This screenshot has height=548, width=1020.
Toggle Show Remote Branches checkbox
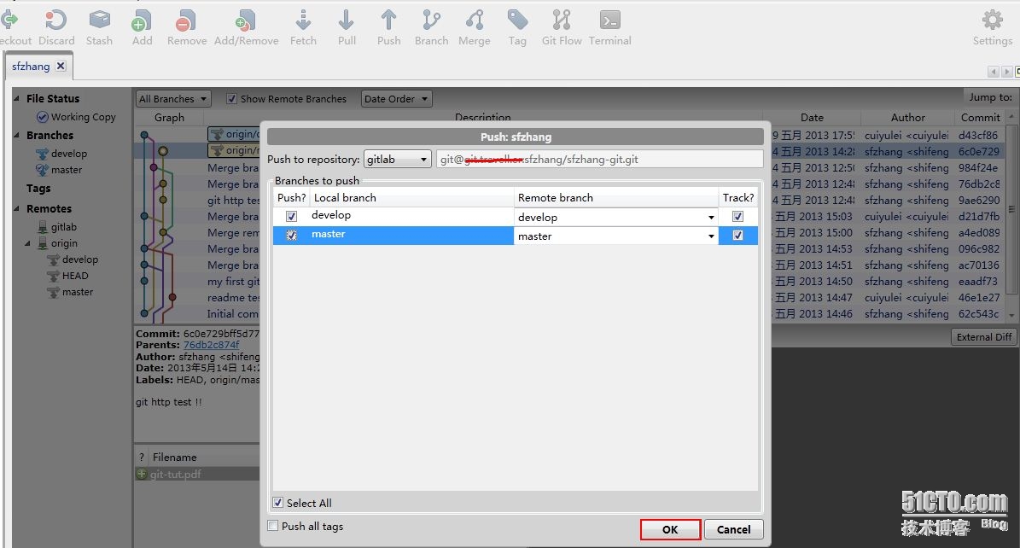(231, 99)
